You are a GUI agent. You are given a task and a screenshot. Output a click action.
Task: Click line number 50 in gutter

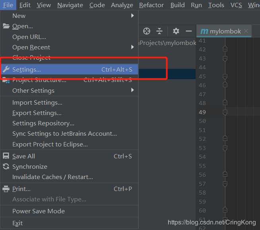pyautogui.click(x=202, y=121)
